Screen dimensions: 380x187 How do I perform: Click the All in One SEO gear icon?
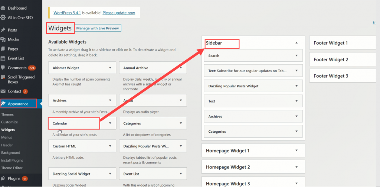[x=3, y=17]
